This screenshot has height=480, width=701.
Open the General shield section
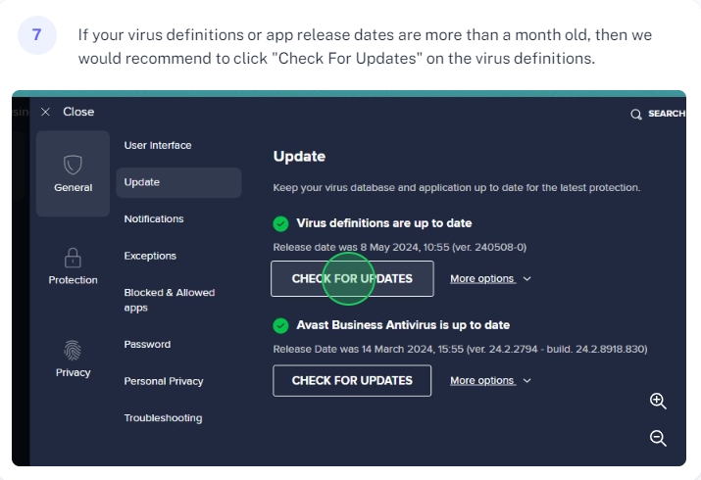pos(73,173)
